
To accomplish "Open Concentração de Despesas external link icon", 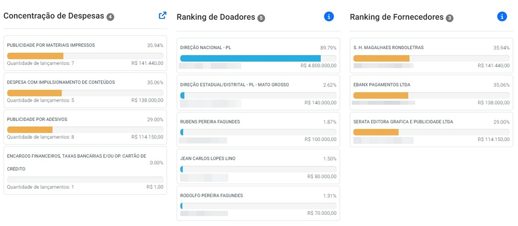I will pyautogui.click(x=162, y=16).
